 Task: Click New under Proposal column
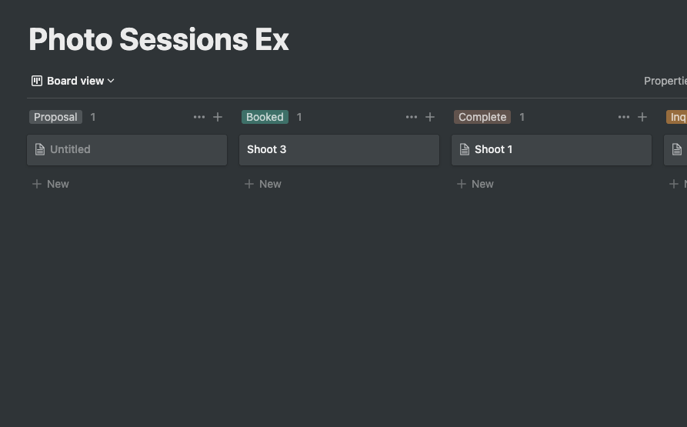50,184
